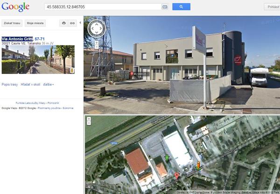The height and width of the screenshot is (194, 280).
Task: Zoom in on the satellite map
Action: click(x=89, y=119)
